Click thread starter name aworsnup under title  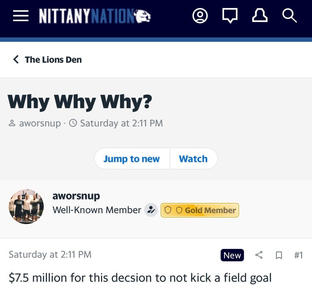[40, 123]
